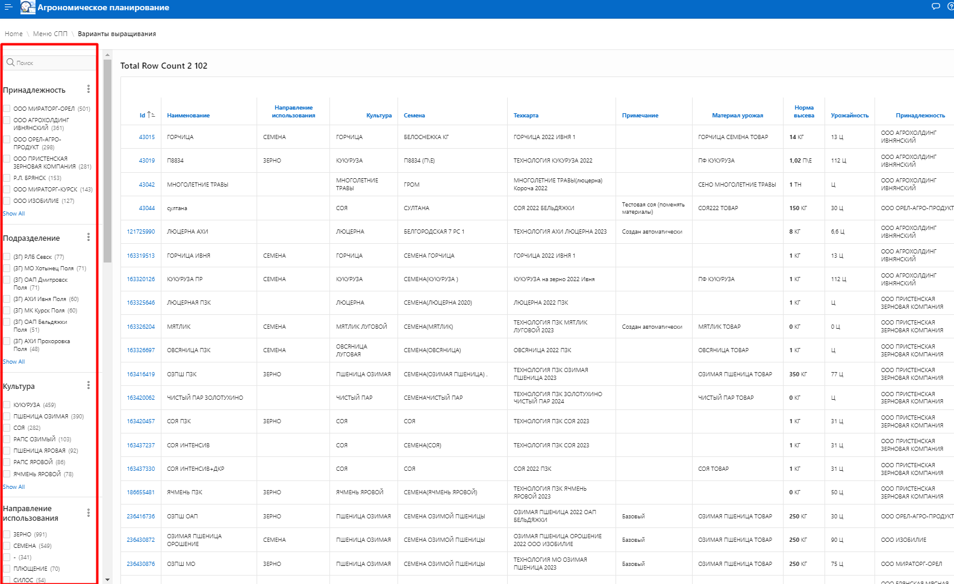Navigate to Меню СПП breadcrumb
954x584 pixels.
(x=50, y=34)
